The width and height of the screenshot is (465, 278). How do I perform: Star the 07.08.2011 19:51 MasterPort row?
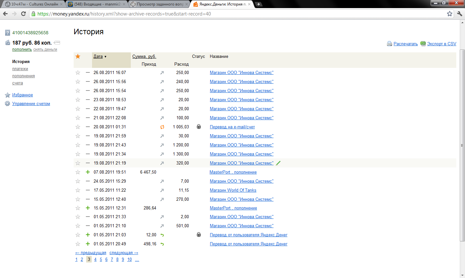tap(78, 172)
